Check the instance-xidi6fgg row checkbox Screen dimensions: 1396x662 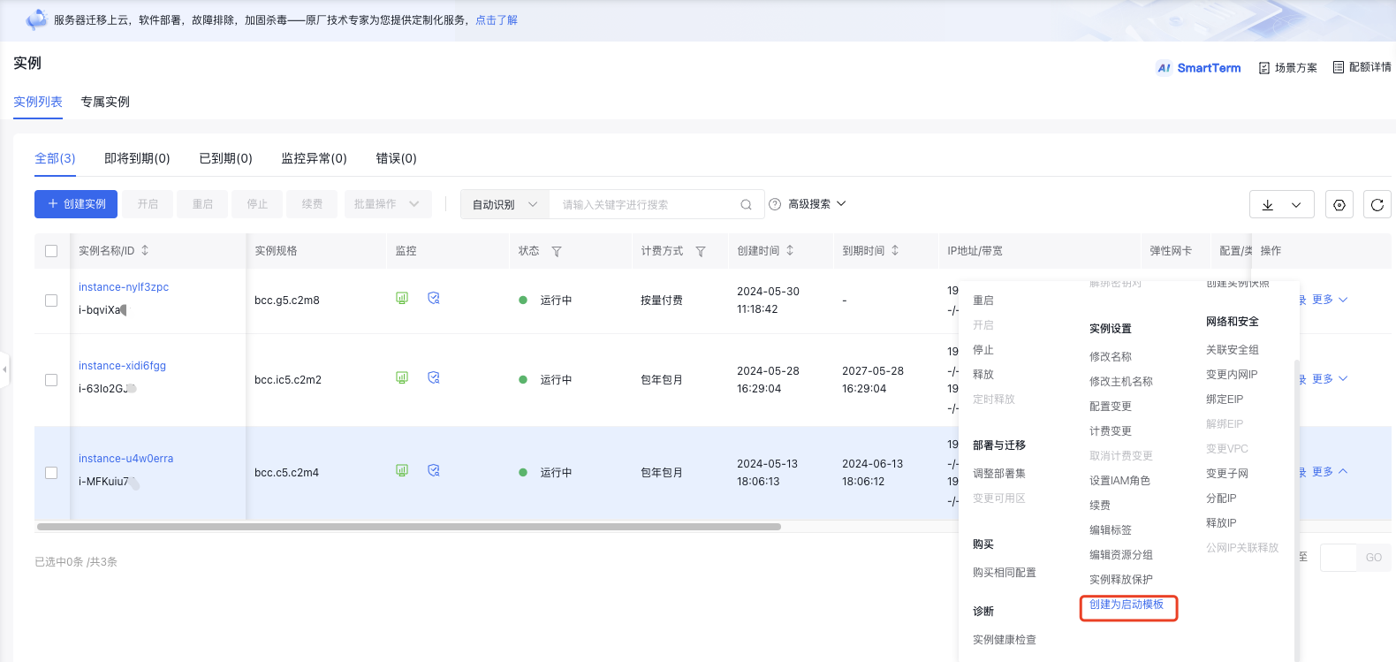click(x=51, y=380)
